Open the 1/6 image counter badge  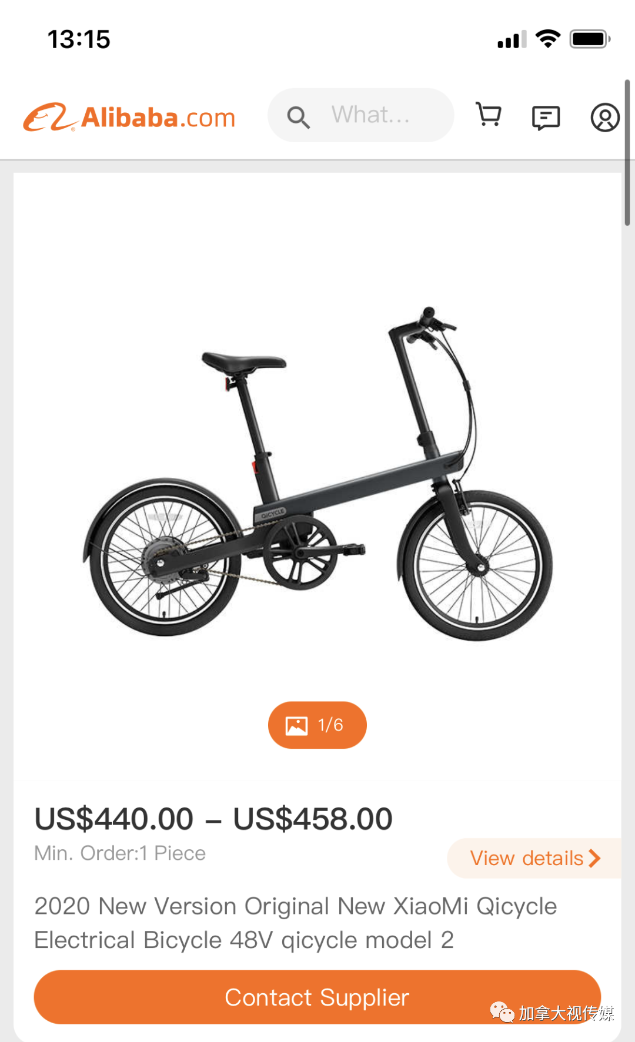tap(317, 725)
